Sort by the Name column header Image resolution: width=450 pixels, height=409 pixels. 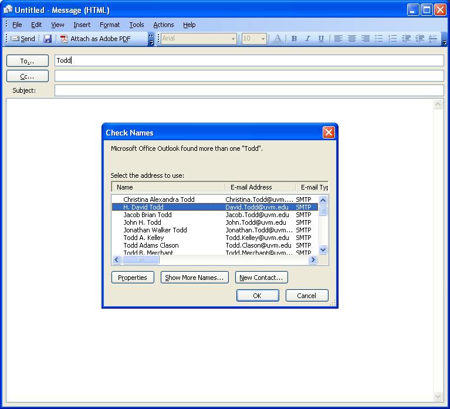(x=168, y=187)
